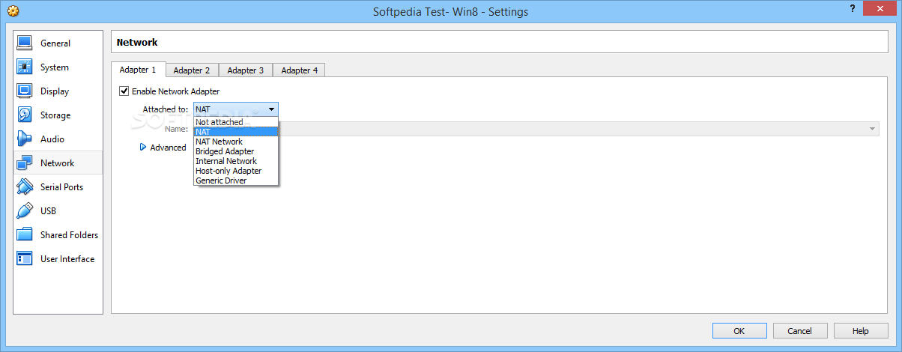
Task: Choose NAT Network from the list
Action: point(236,142)
